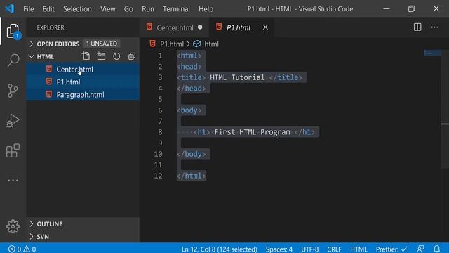Viewport: 449px width, 253px height.
Task: Click line number 5 in gutter
Action: point(160,99)
